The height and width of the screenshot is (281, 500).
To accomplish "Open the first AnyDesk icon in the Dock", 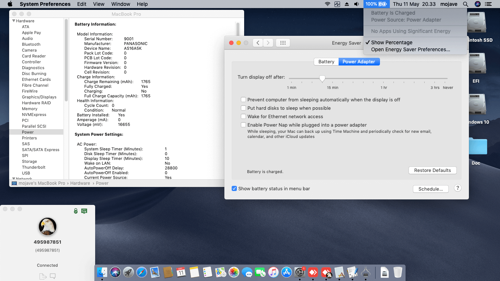I will click(x=313, y=272).
